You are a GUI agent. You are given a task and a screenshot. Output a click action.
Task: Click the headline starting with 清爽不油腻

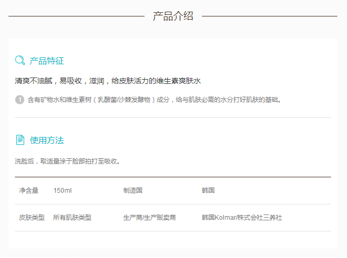click(x=108, y=81)
